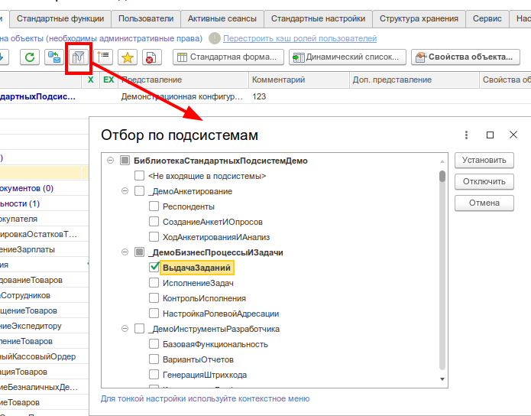Click the X column header
The width and height of the screenshot is (531, 416).
click(x=90, y=80)
